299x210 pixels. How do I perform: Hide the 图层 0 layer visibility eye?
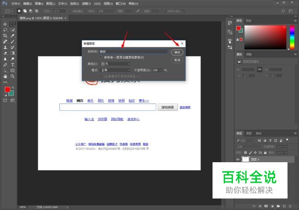click(x=238, y=159)
